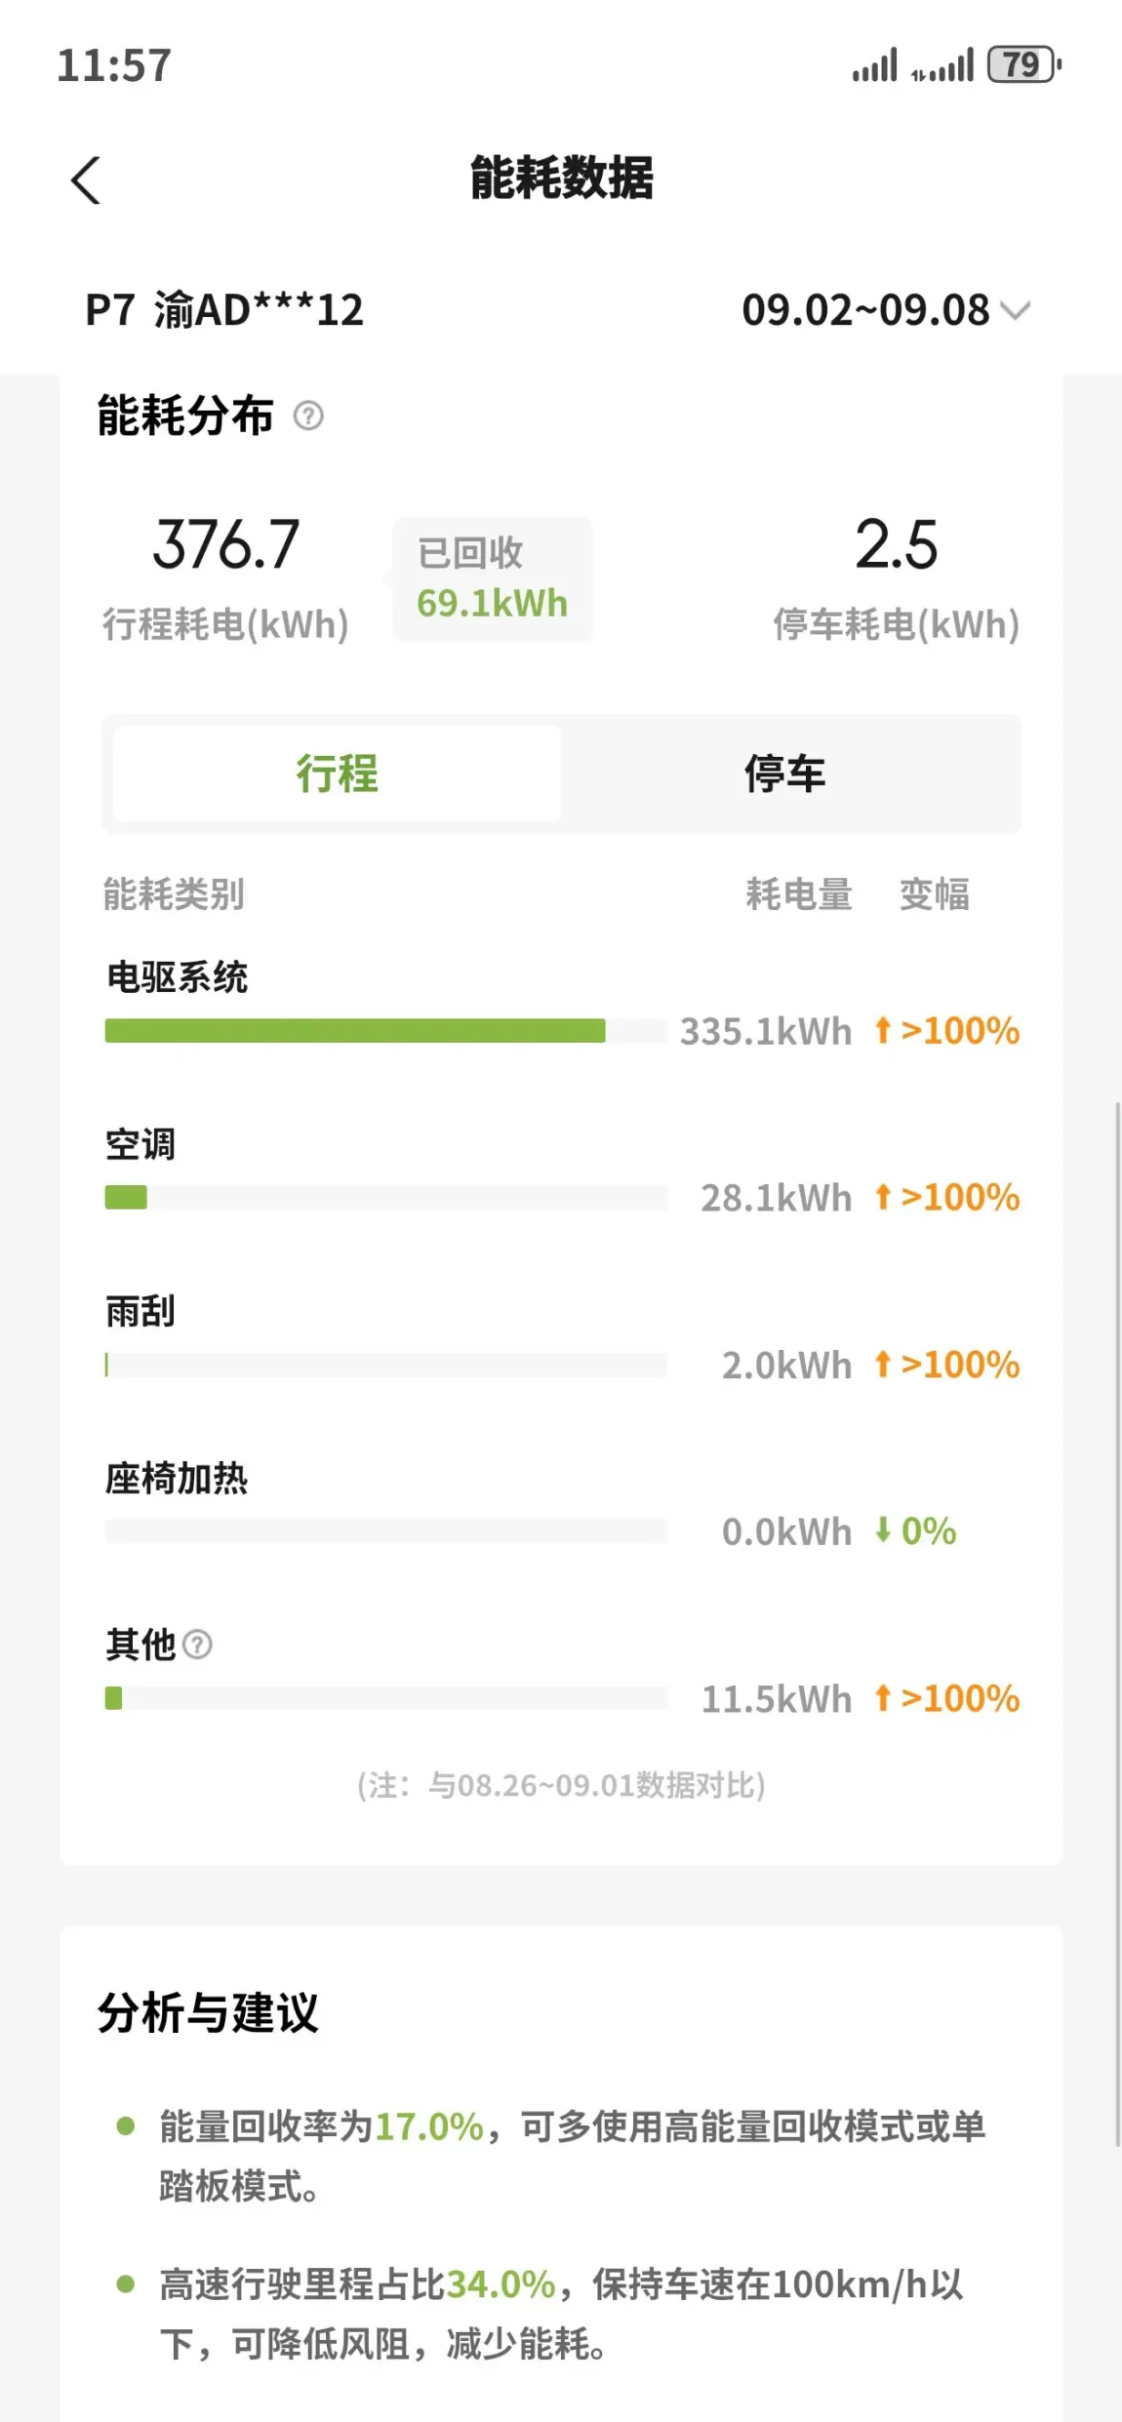Open the help icon beside 能耗分布

click(x=308, y=417)
